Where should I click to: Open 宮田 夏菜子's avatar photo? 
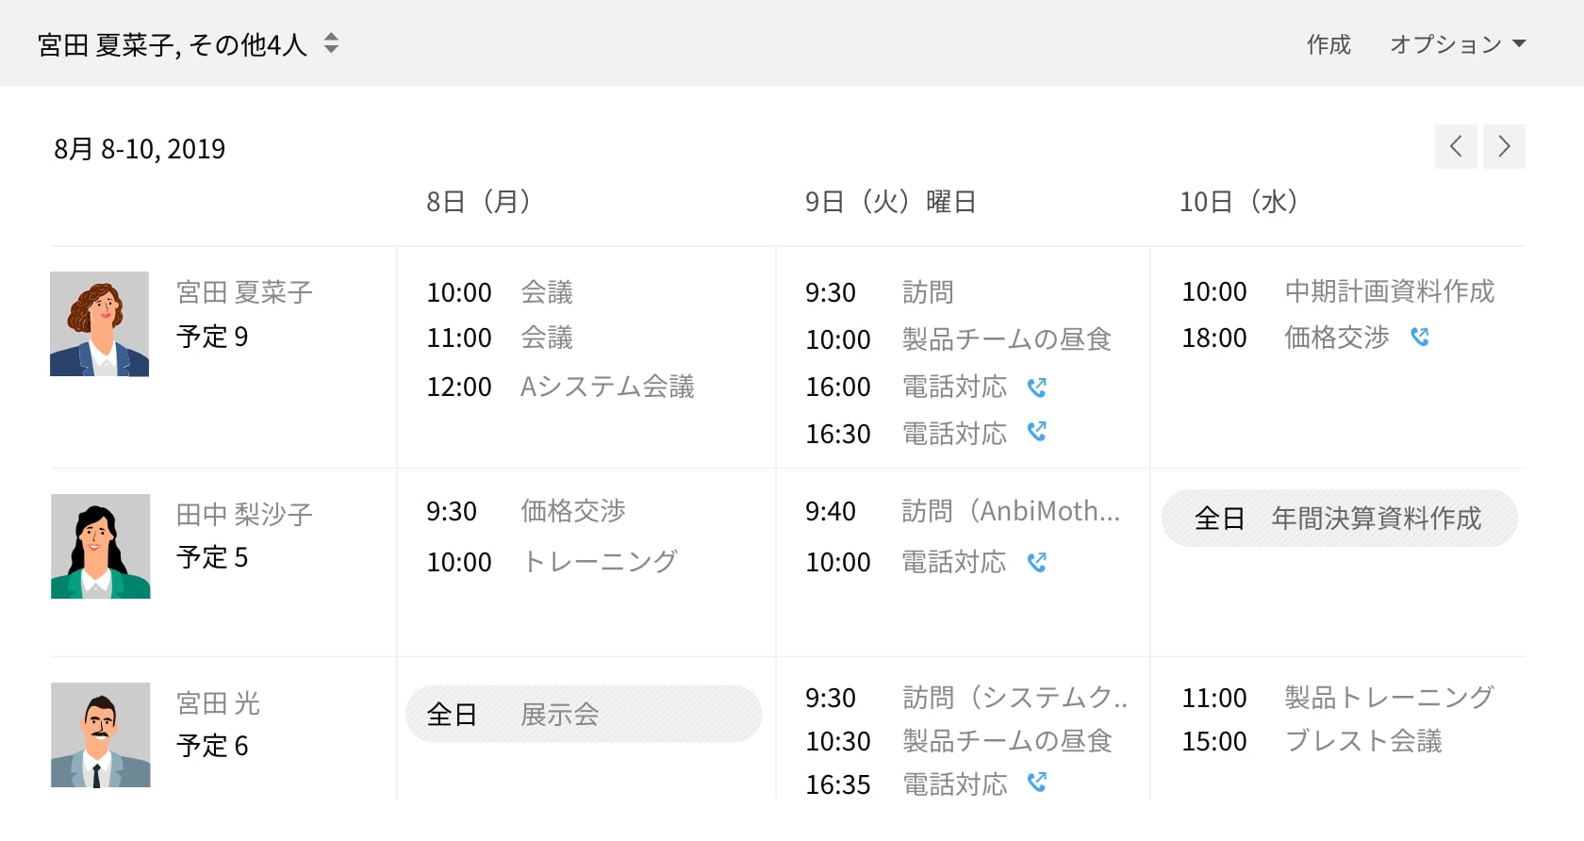100,324
